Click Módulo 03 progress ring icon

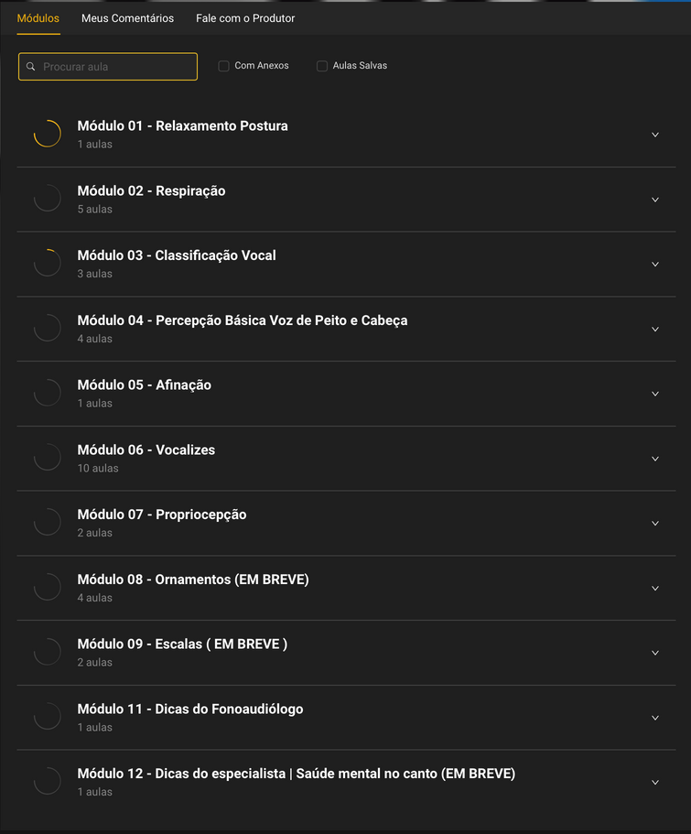click(x=48, y=264)
